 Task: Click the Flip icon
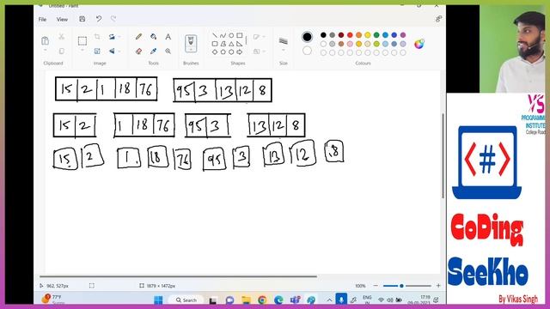pyautogui.click(x=112, y=51)
